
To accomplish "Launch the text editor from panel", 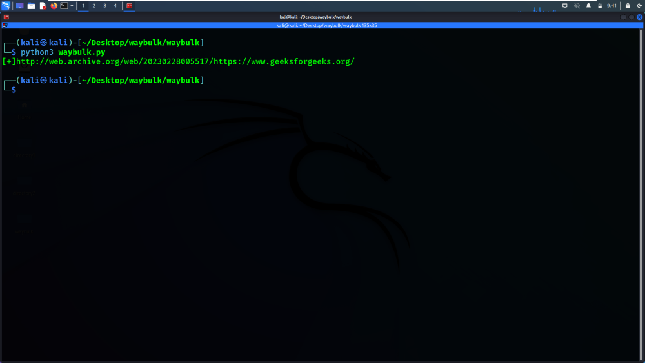I will point(43,6).
